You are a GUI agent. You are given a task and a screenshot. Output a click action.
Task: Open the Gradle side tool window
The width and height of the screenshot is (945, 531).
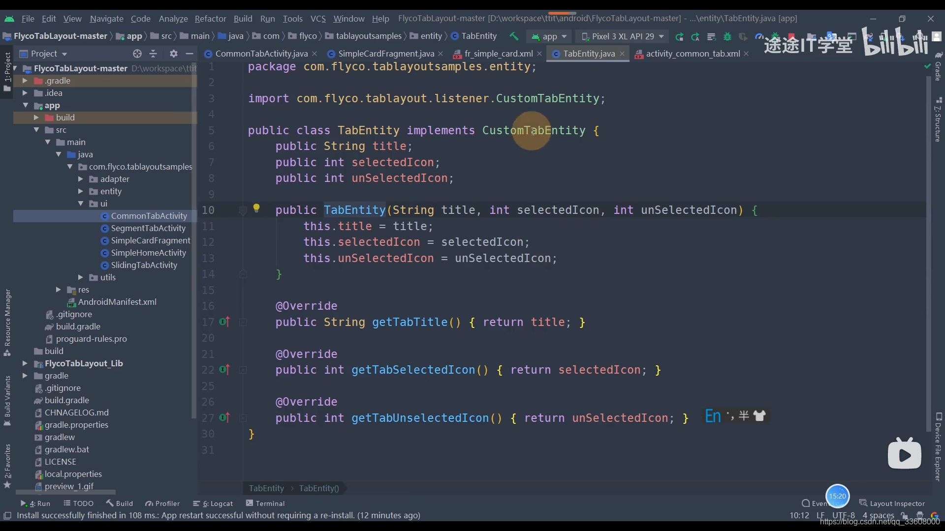tap(938, 66)
